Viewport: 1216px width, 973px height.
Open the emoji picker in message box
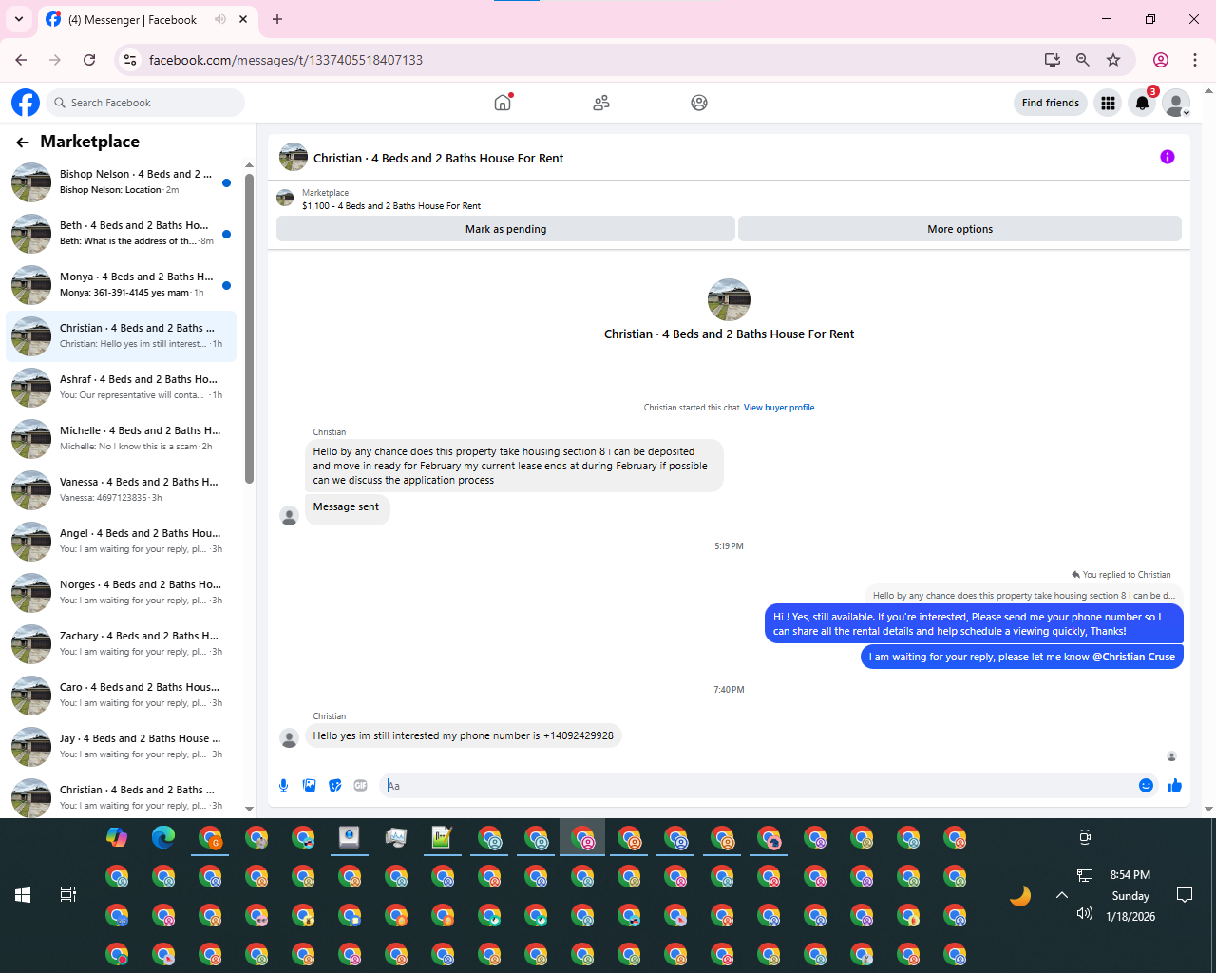pyautogui.click(x=1146, y=785)
